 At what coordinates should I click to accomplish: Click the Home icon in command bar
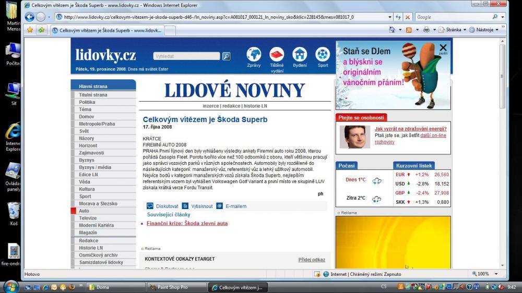(392, 30)
